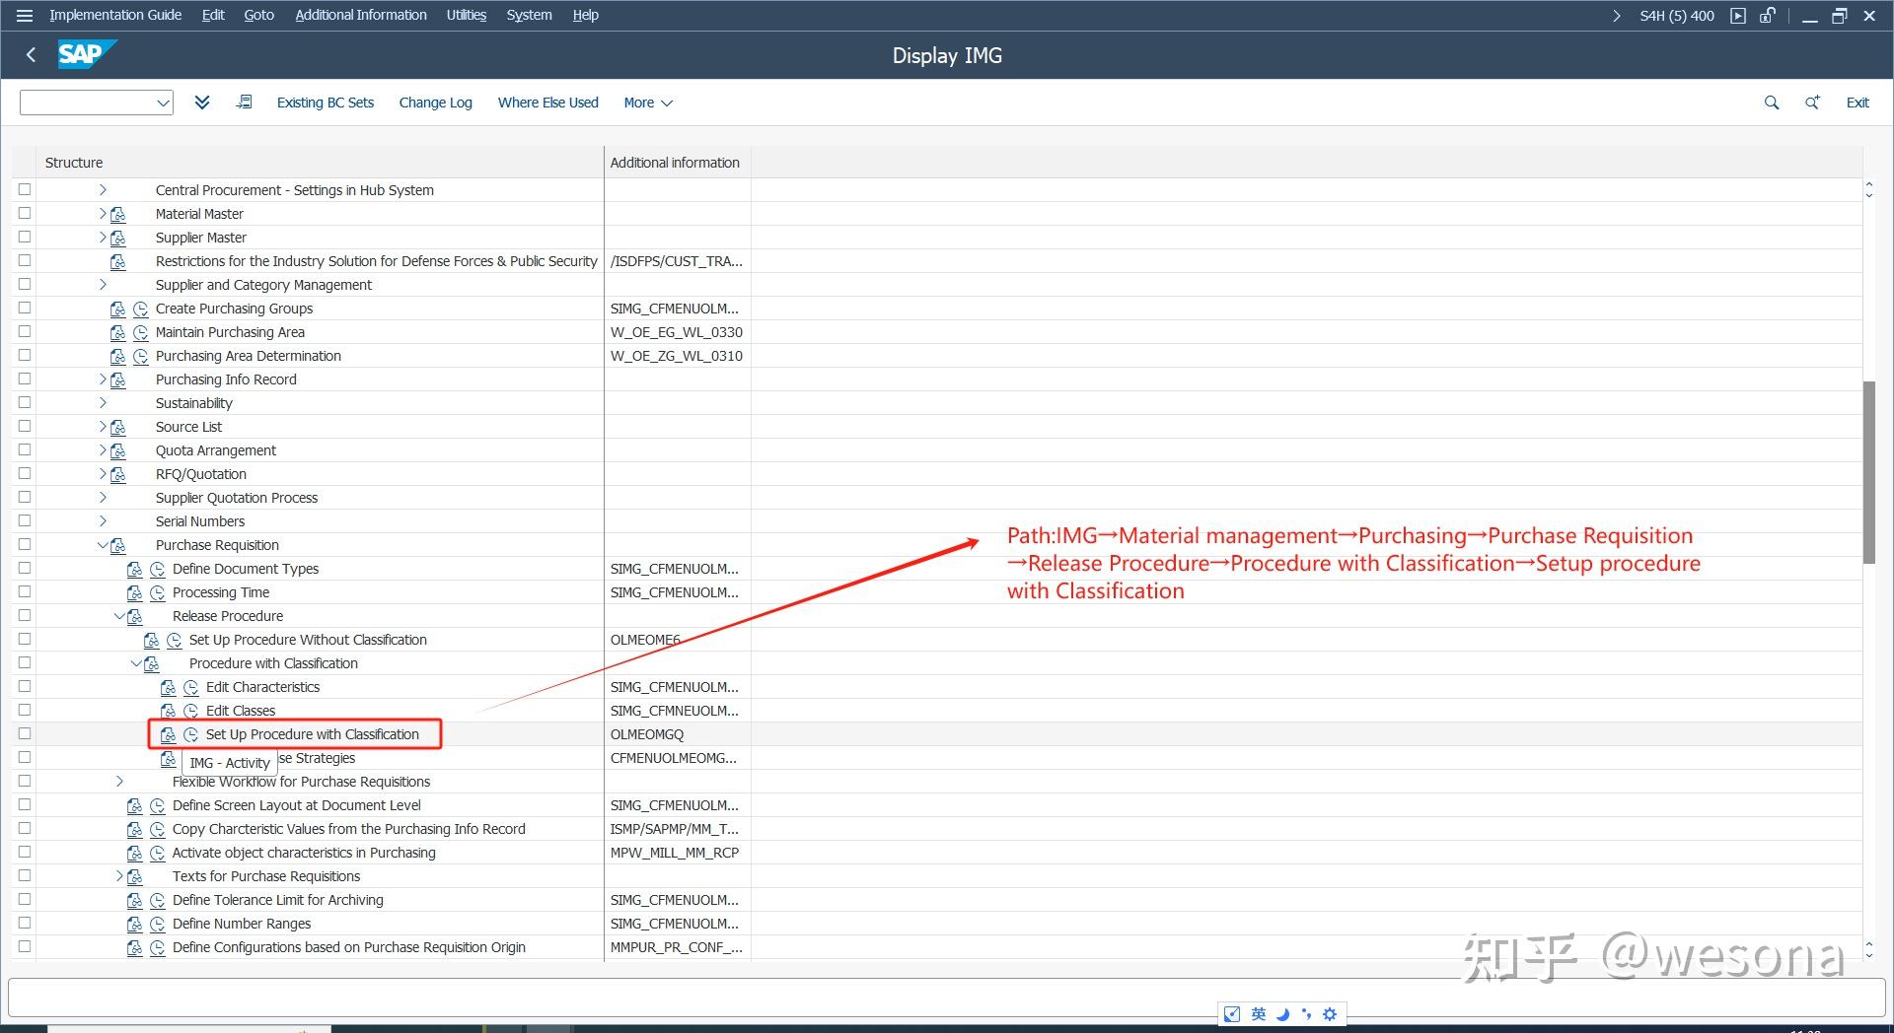This screenshot has height=1033, width=1894.
Task: Click the IMG activity icon beside Set Up Procedure with Classification
Action: pos(170,734)
